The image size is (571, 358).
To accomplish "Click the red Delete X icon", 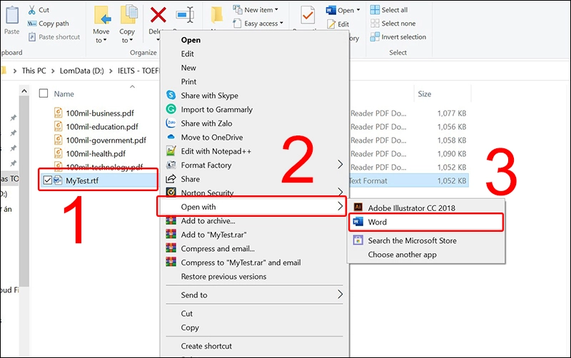I will (158, 15).
